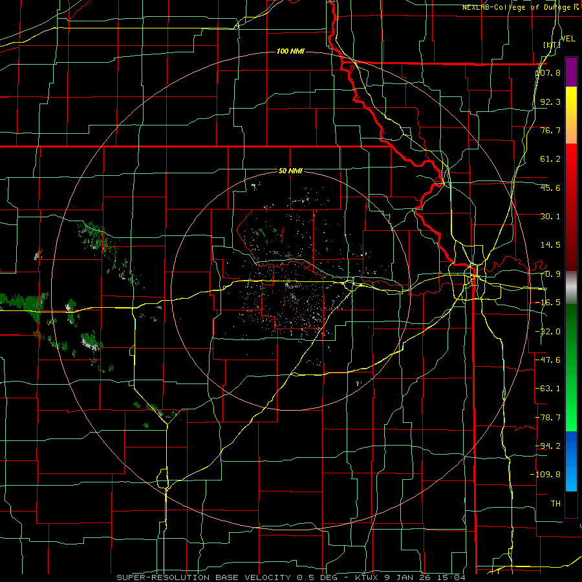Click the -63.1 legend value
This screenshot has width=582, height=582.
click(548, 389)
